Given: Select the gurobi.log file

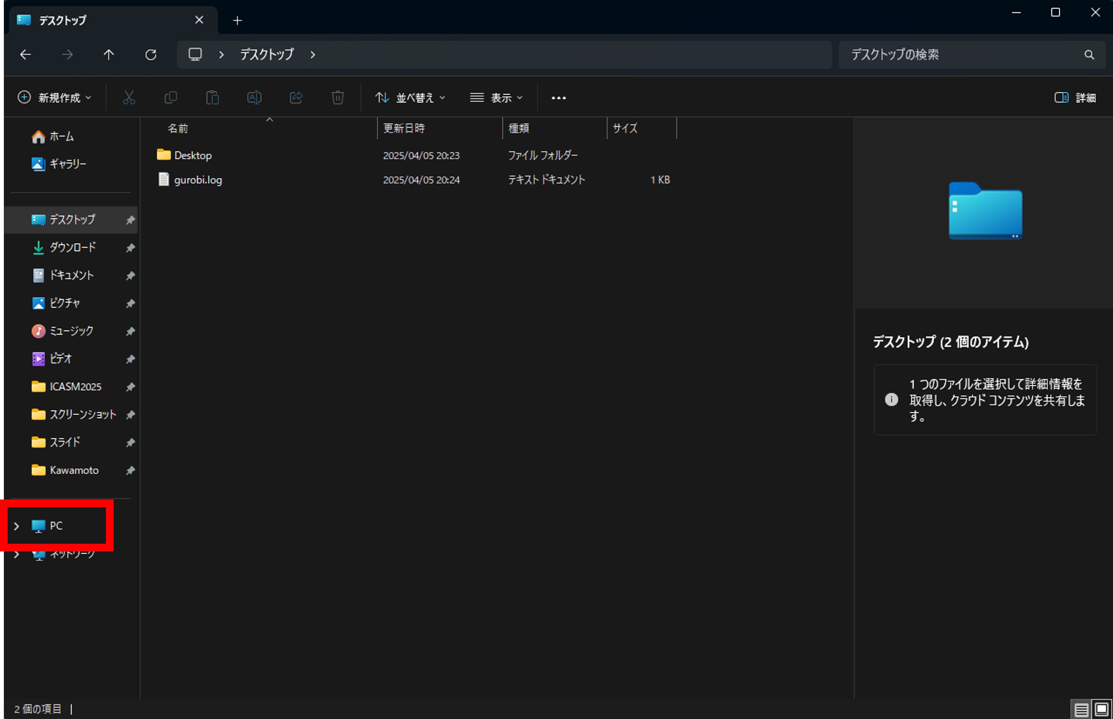Looking at the screenshot, I should click(x=197, y=180).
